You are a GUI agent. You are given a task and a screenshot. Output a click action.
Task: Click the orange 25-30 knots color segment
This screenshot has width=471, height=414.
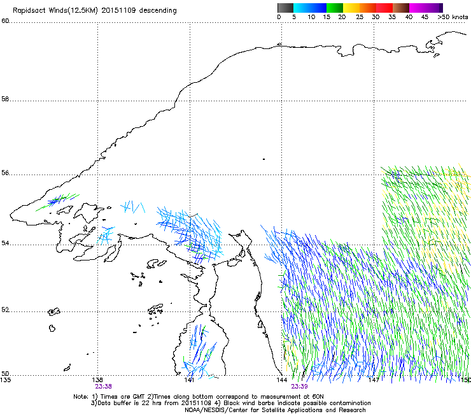point(368,8)
